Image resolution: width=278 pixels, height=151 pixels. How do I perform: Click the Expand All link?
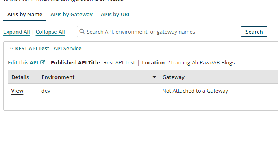click(17, 32)
